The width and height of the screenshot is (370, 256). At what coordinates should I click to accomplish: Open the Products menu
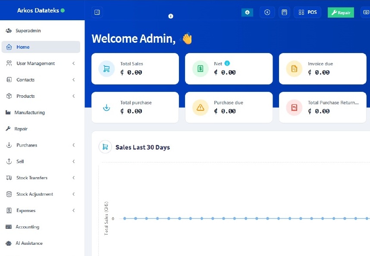(x=41, y=96)
